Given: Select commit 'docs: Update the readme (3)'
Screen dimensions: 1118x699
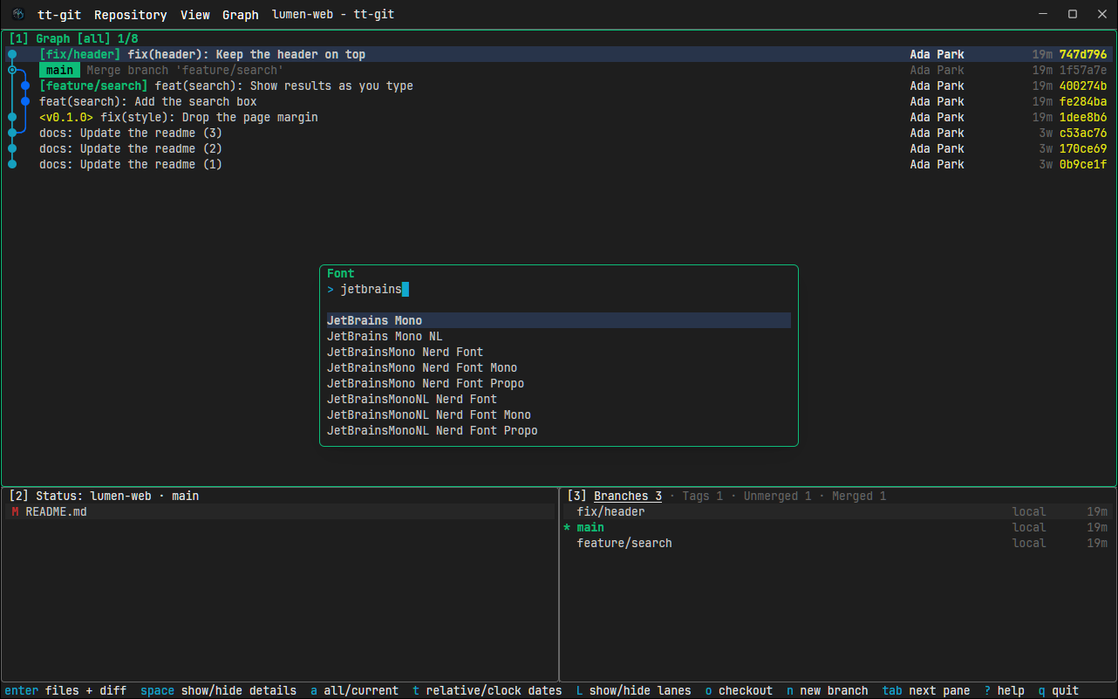Looking at the screenshot, I should pos(559,134).
